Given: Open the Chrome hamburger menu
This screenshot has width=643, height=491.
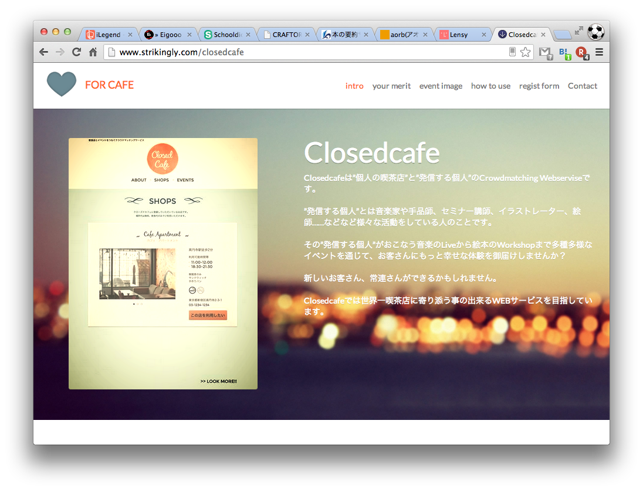Looking at the screenshot, I should point(599,52).
